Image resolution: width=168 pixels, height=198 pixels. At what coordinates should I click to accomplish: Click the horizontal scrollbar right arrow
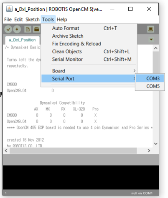(x=149, y=151)
